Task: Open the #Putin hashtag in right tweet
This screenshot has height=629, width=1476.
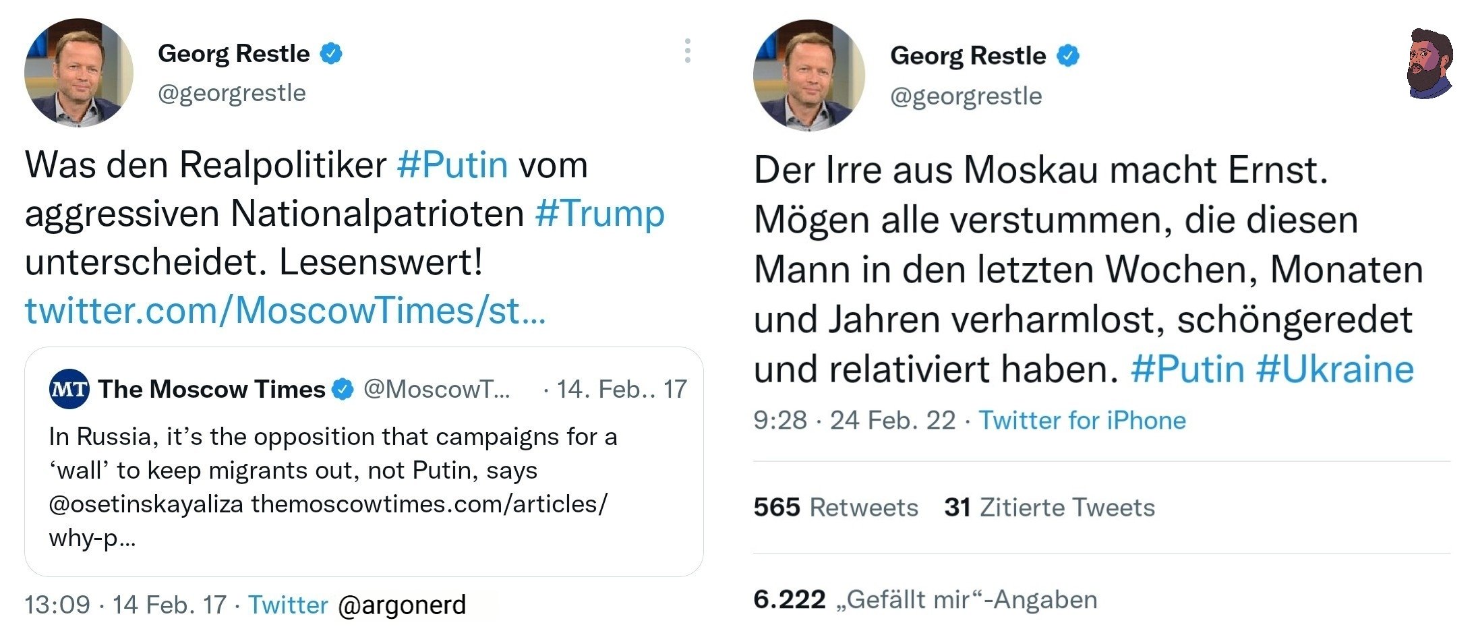Action: (1187, 369)
